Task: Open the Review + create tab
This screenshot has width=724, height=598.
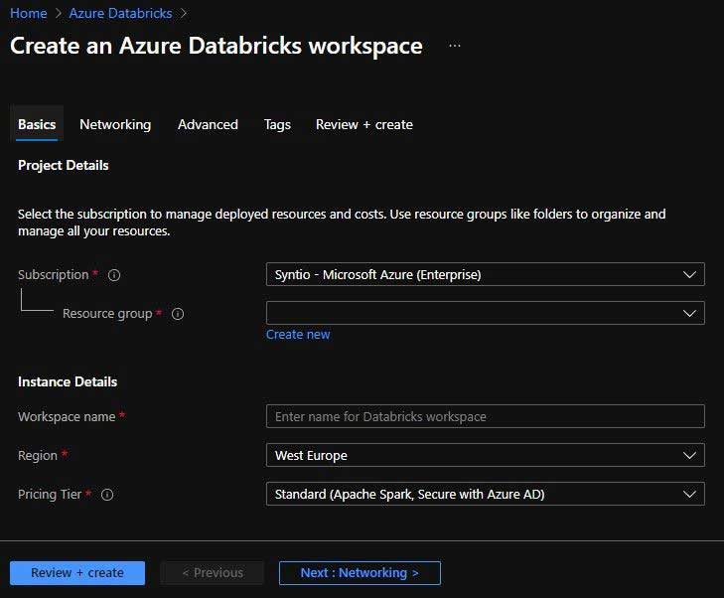Action: coord(364,124)
